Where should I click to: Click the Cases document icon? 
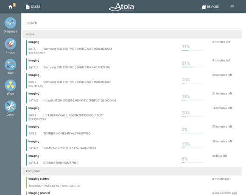pos(28,7)
